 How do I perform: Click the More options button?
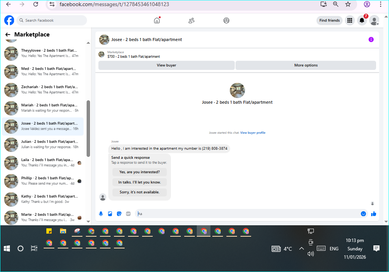pos(306,65)
